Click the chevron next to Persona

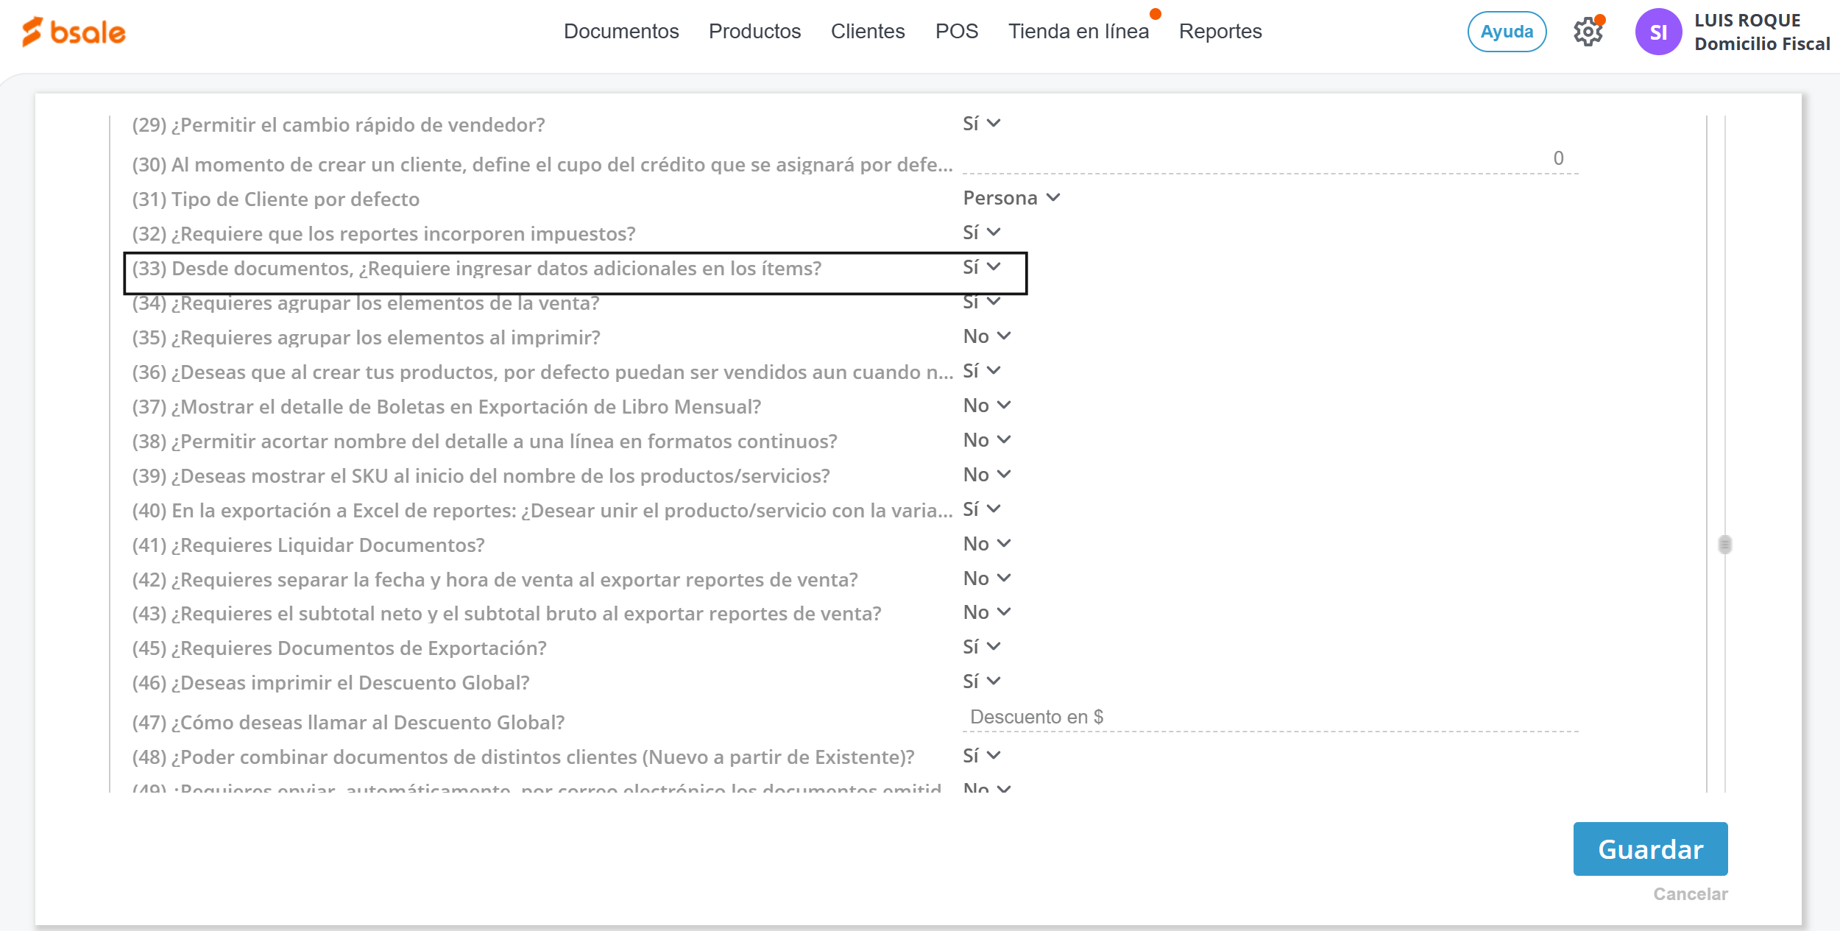1053,198
